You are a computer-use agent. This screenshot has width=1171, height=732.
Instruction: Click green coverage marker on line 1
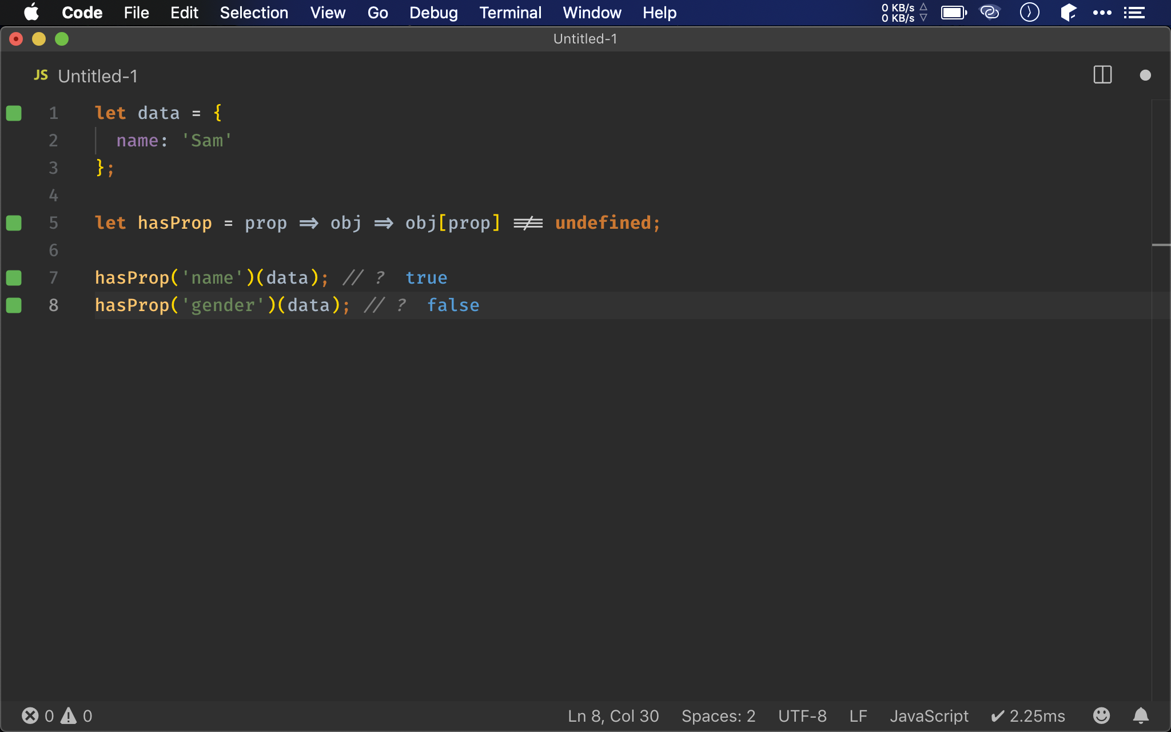pyautogui.click(x=14, y=113)
